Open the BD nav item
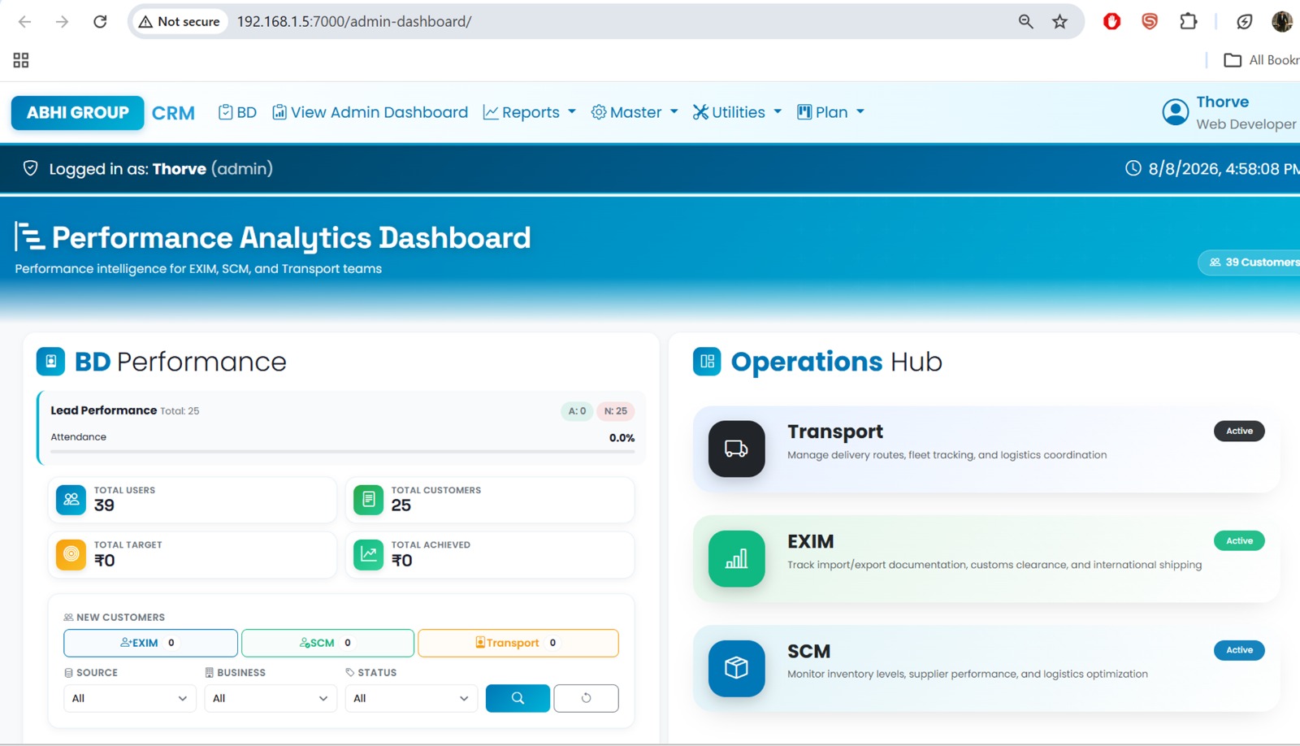1300x746 pixels. [x=237, y=112]
